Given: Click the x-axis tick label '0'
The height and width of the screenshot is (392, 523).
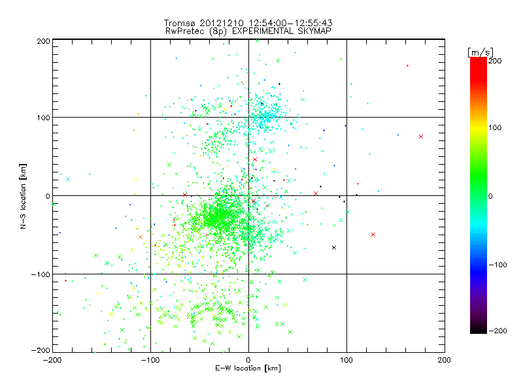Looking at the screenshot, I should pyautogui.click(x=248, y=360).
